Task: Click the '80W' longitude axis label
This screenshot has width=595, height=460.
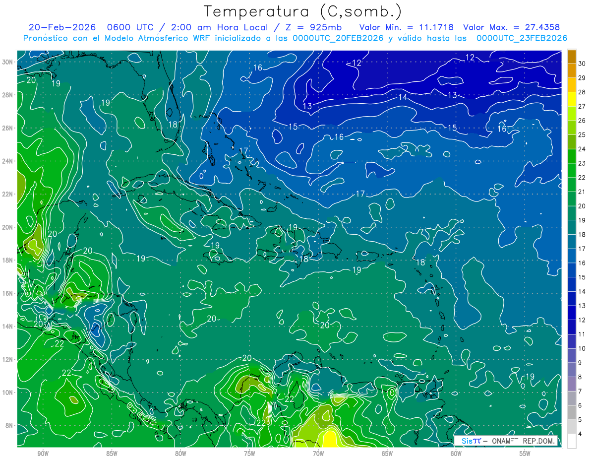Action: click(180, 454)
